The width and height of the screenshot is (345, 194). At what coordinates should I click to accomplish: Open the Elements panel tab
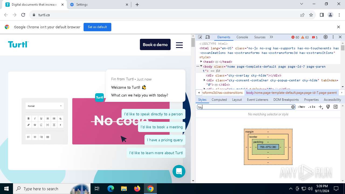point(224,37)
